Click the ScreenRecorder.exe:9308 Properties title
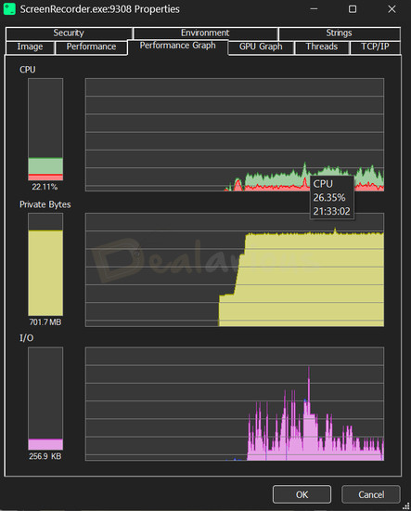The image size is (411, 511). coord(99,9)
